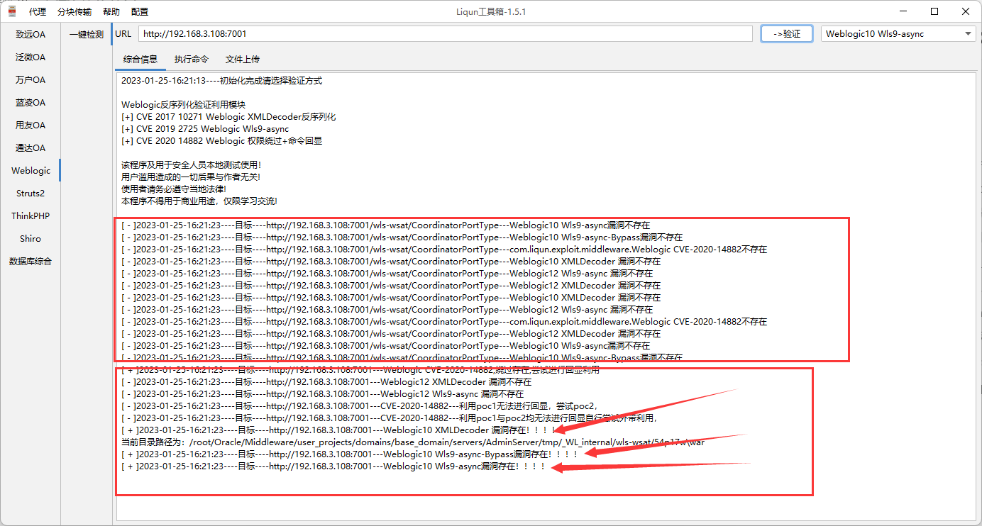
Task: Click the Weblogic10 XMLDecoder 漏洞存在 result line
Action: click(x=337, y=430)
